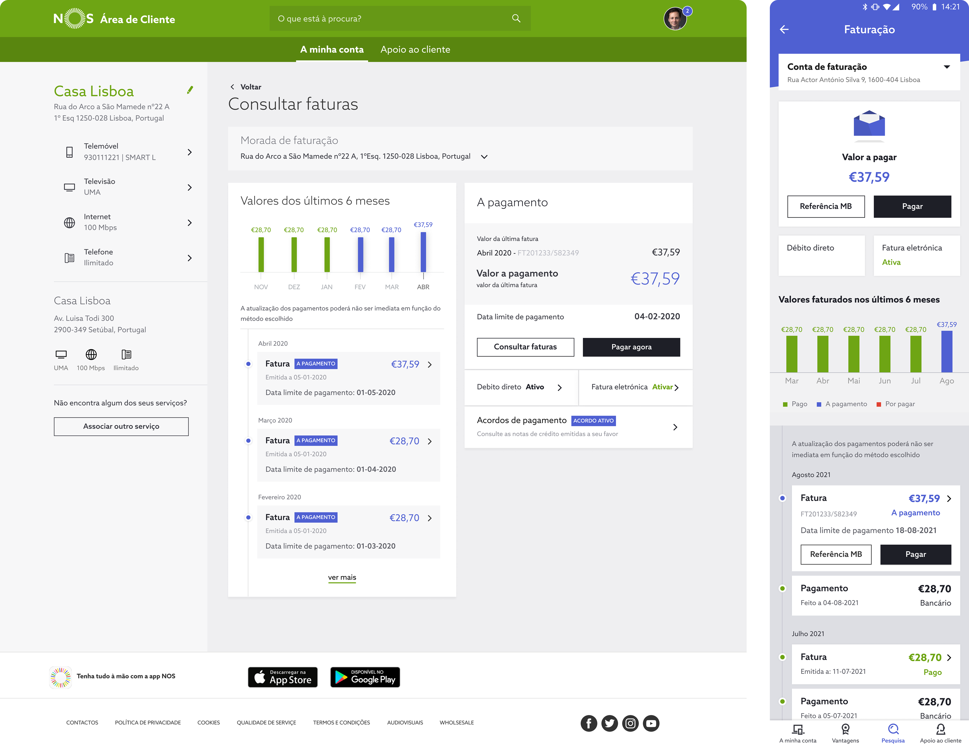Click the NOS app colorful icon
The width and height of the screenshot is (969, 748).
(60, 677)
